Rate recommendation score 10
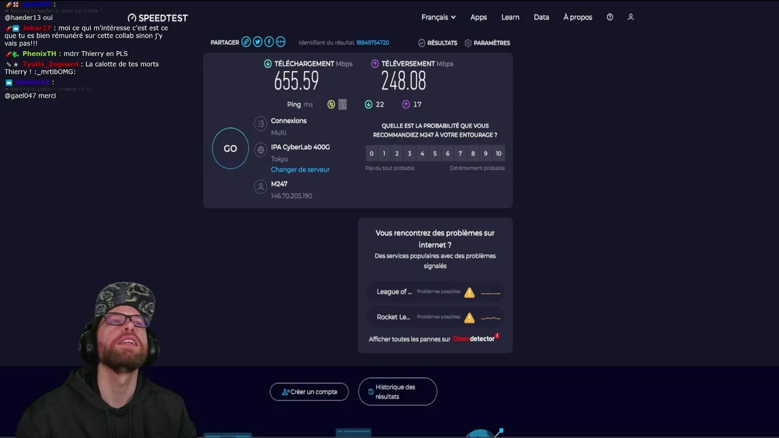The height and width of the screenshot is (438, 779). [498, 153]
